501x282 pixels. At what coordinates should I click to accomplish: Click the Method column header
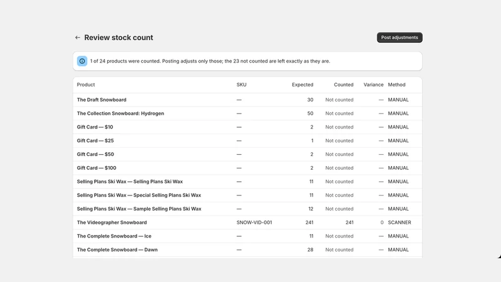396,85
